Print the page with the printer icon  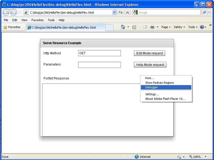point(152,27)
